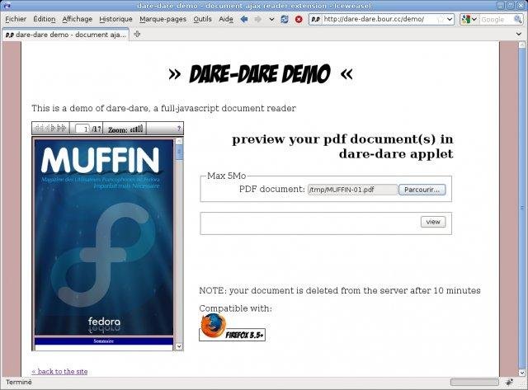Click the window menu icon in title bar
The width and height of the screenshot is (528, 390).
coord(6,5)
